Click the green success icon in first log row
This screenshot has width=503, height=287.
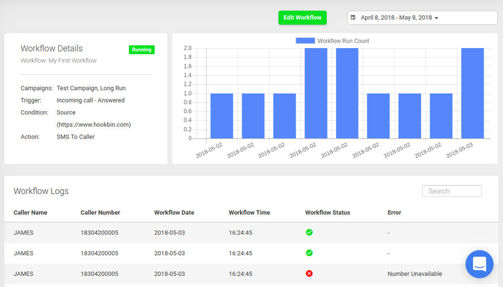pos(309,232)
